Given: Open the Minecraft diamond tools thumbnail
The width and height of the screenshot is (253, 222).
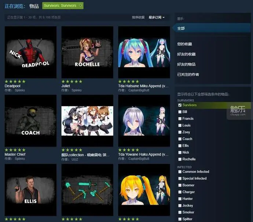Looking at the screenshot, I should coord(87,190).
